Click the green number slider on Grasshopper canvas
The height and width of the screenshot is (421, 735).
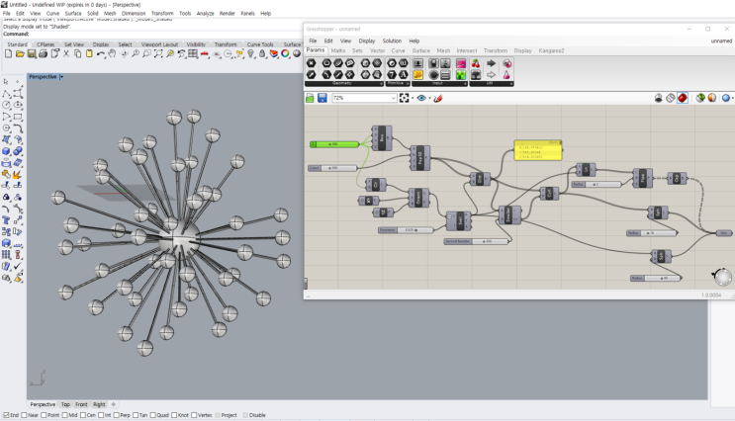(334, 144)
